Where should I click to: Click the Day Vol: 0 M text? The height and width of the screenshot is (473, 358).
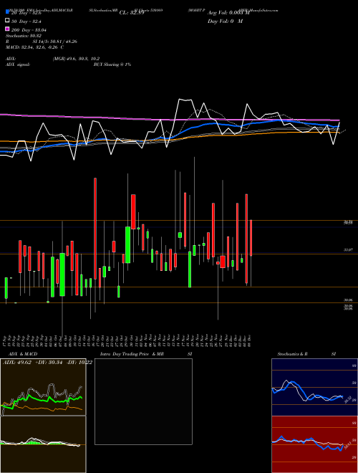225,21
